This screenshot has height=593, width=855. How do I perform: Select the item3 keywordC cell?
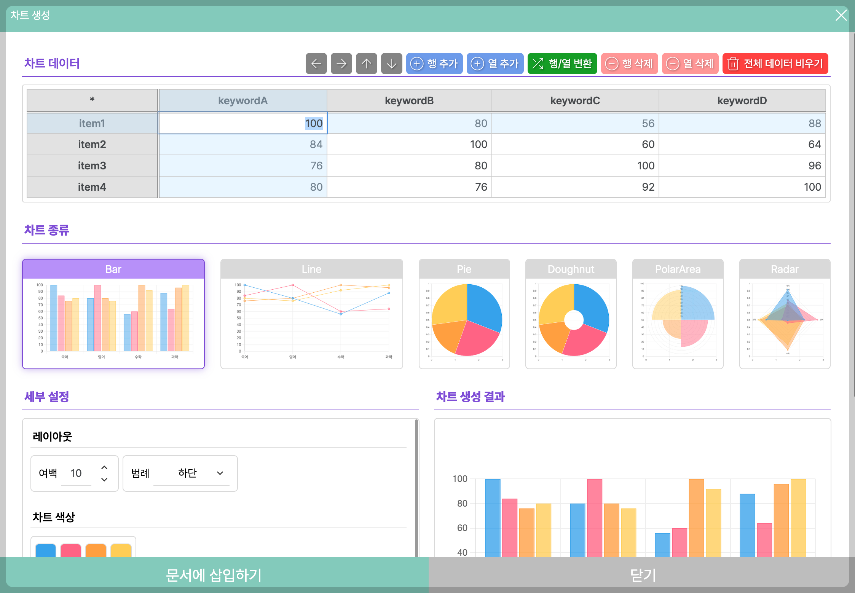pyautogui.click(x=575, y=166)
